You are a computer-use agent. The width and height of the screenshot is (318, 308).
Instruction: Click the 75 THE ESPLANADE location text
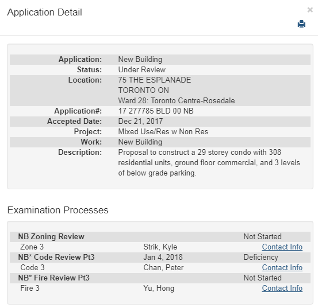(x=155, y=80)
